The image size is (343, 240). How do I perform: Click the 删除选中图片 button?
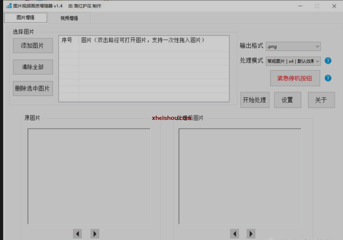click(33, 88)
